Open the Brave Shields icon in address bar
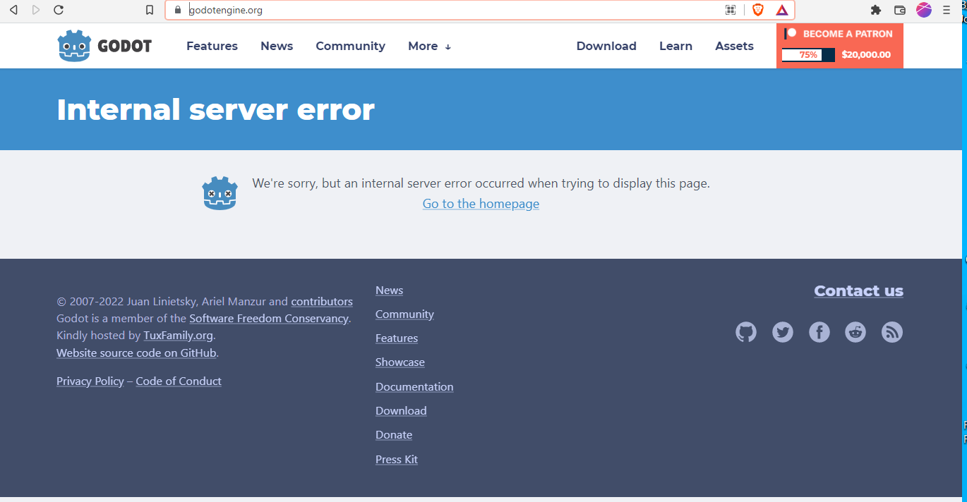 [756, 10]
